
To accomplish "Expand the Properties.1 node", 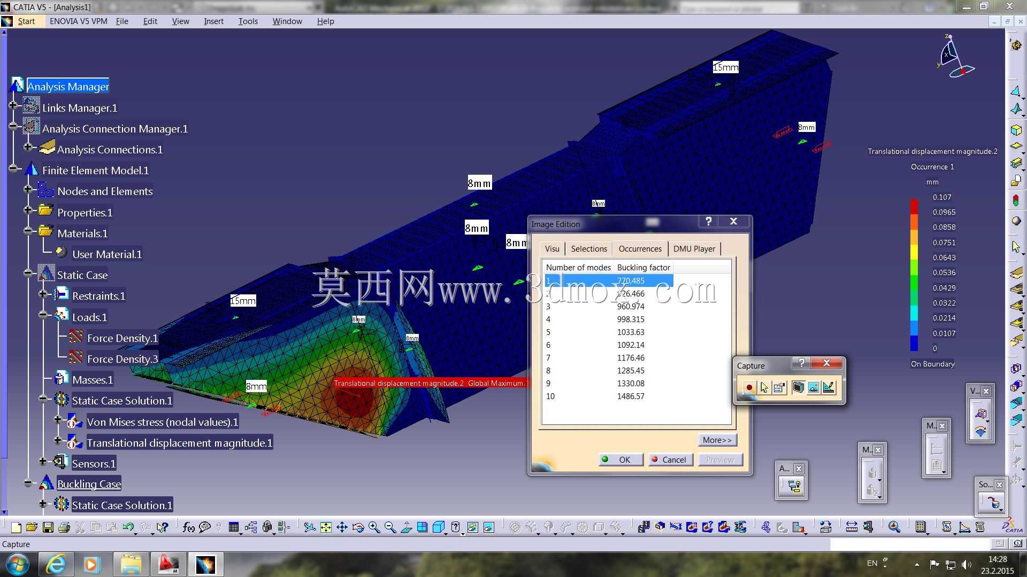I will tap(28, 210).
